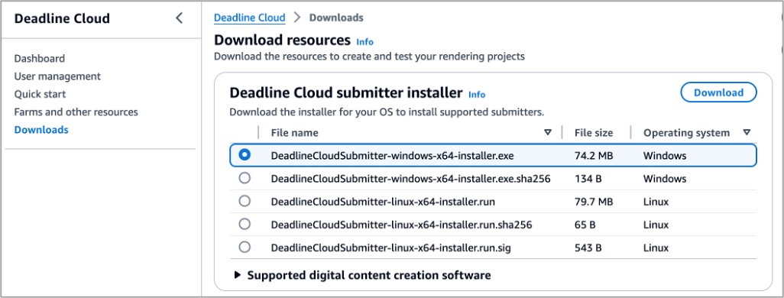The width and height of the screenshot is (784, 298).
Task: Open Farms and other resources
Action: pos(76,112)
